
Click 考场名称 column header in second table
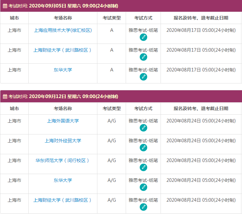click(63, 108)
